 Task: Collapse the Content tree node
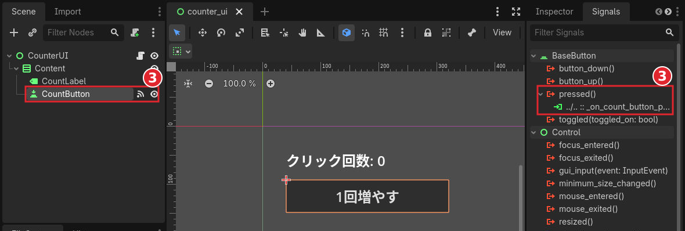17,68
